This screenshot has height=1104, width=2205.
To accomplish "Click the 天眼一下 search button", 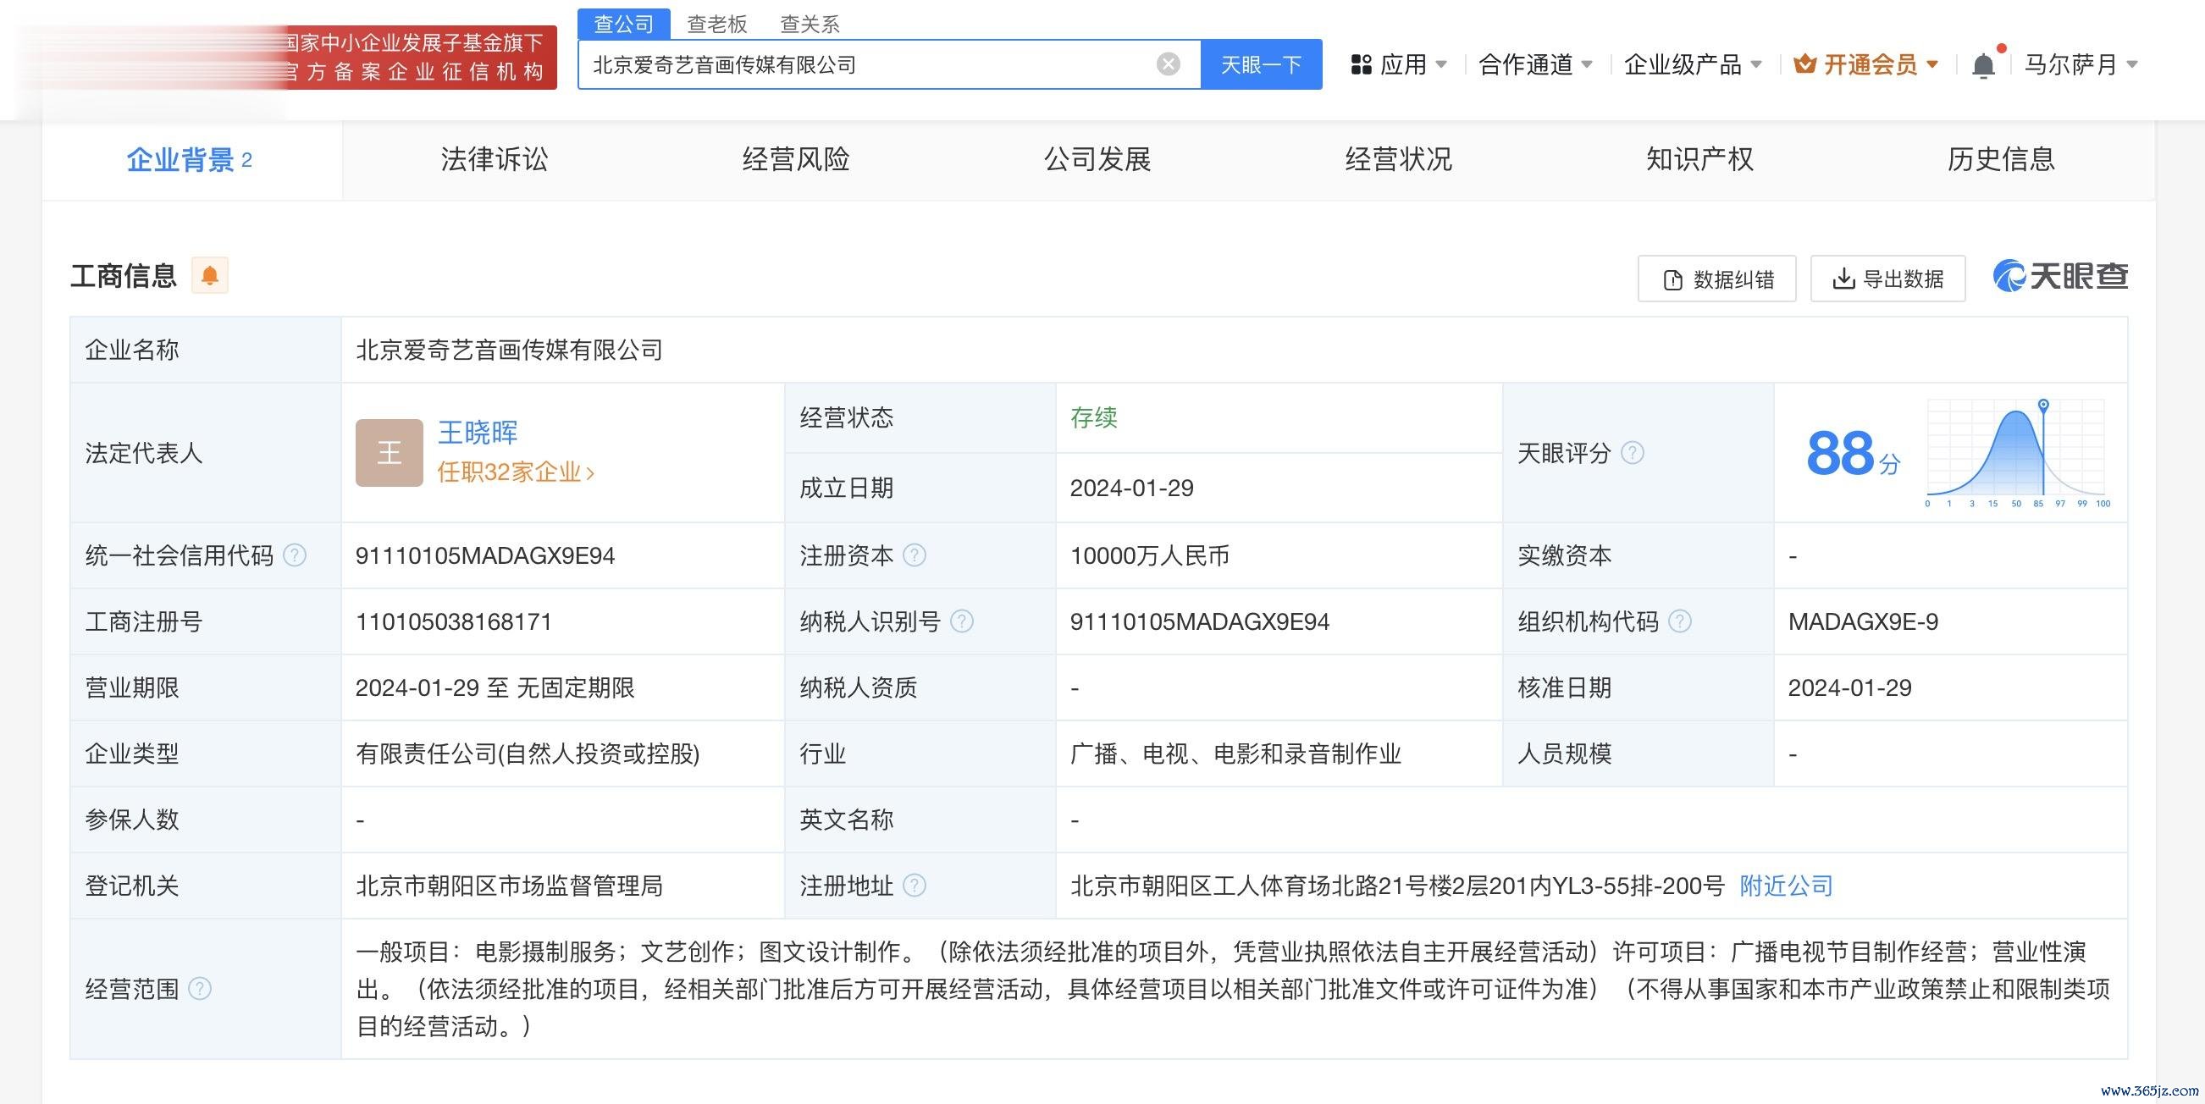I will [x=1261, y=64].
